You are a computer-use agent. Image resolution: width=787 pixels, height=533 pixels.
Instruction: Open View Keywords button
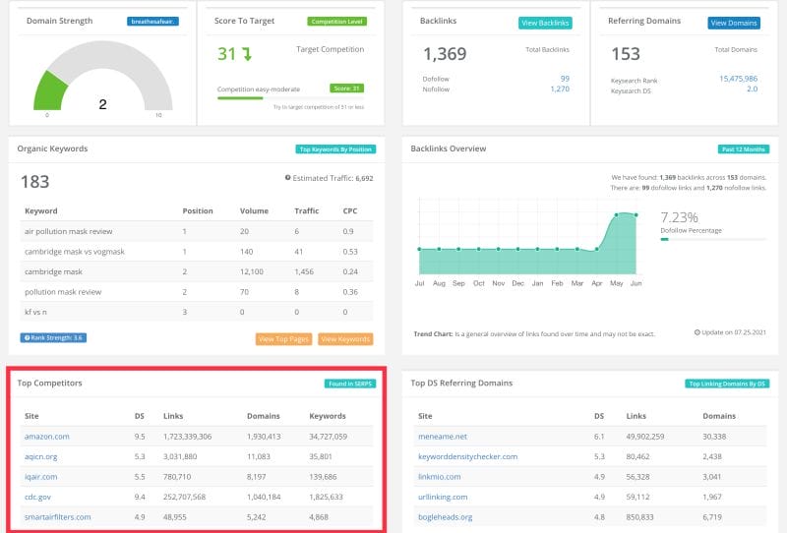point(345,339)
